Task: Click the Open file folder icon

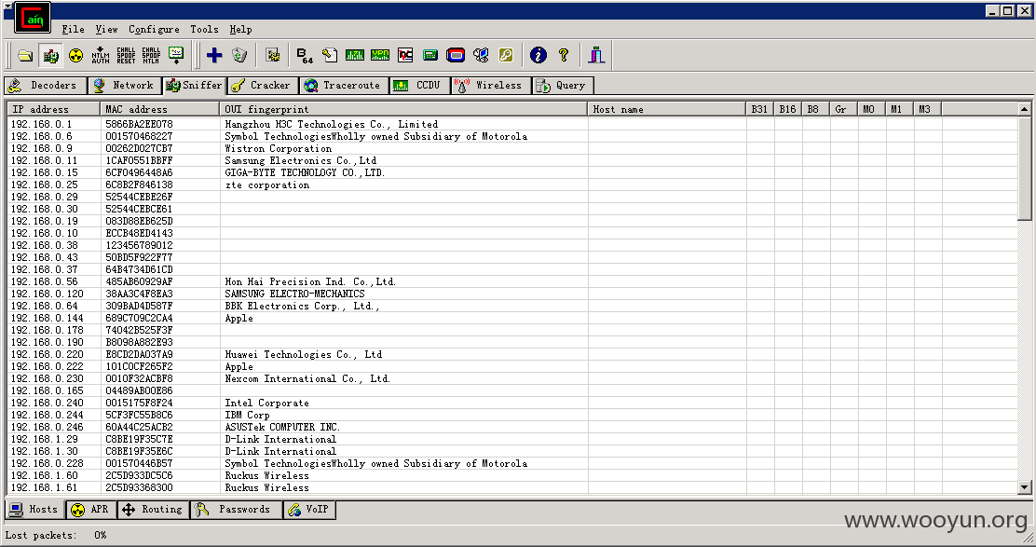Action: coord(25,56)
